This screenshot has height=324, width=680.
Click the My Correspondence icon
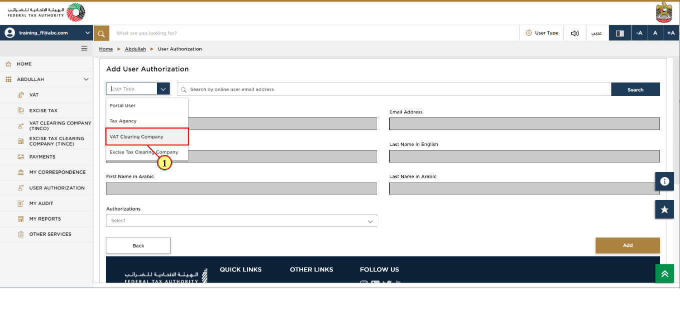(21, 172)
